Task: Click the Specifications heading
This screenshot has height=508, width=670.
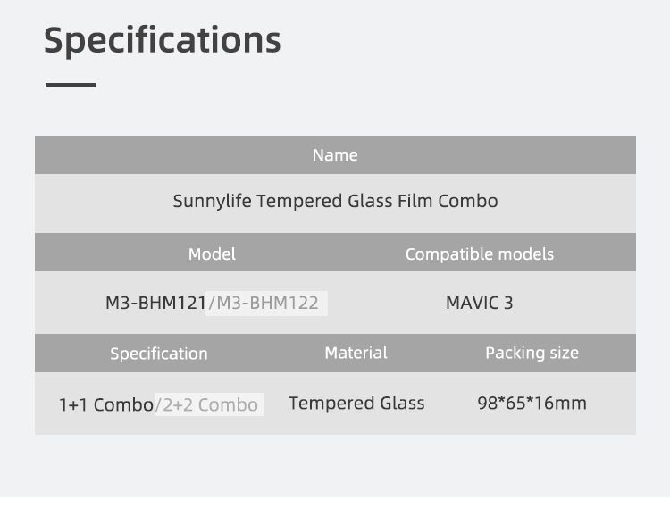Action: tap(162, 40)
